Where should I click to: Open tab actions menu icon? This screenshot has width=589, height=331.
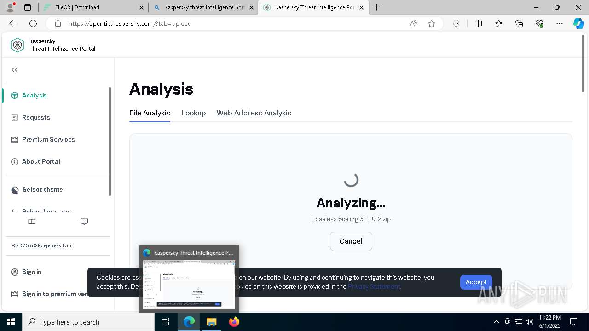pyautogui.click(x=28, y=7)
